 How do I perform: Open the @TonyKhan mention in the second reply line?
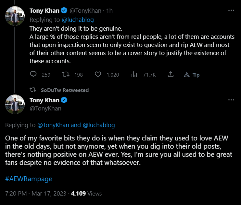[x=53, y=125]
